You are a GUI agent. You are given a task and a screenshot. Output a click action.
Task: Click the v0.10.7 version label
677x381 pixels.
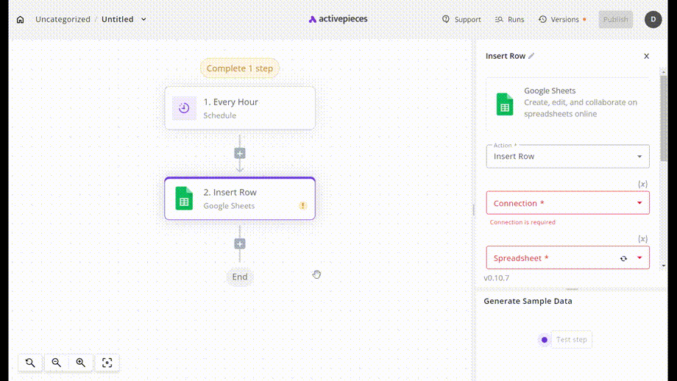coord(497,278)
